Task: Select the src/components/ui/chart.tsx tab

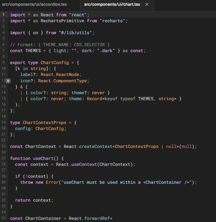Action: [x=112, y=4]
